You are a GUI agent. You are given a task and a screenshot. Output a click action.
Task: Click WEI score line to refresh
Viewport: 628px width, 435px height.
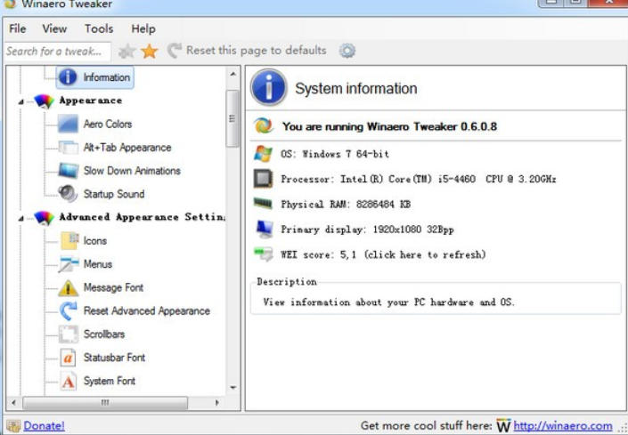383,254
